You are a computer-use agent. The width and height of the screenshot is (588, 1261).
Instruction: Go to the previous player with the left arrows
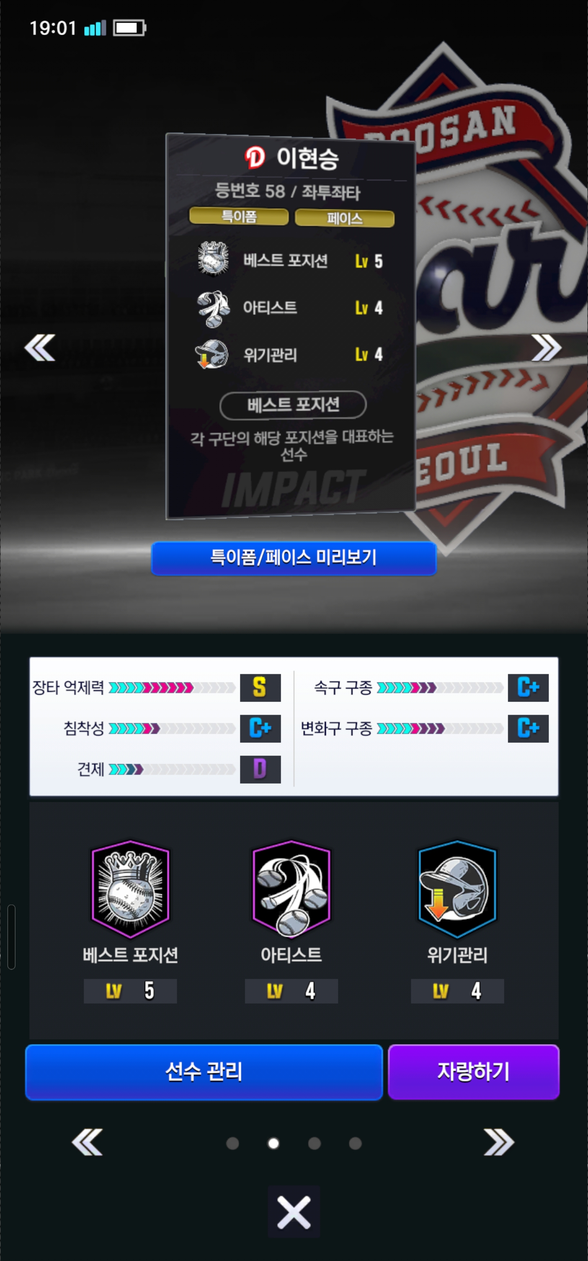tap(40, 348)
